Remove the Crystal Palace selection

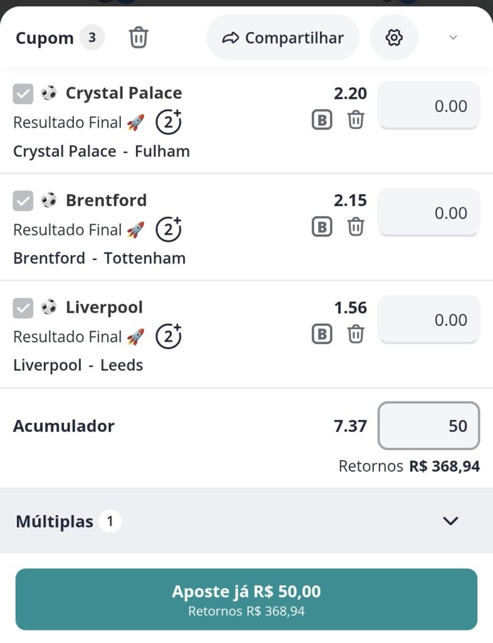[x=356, y=119]
